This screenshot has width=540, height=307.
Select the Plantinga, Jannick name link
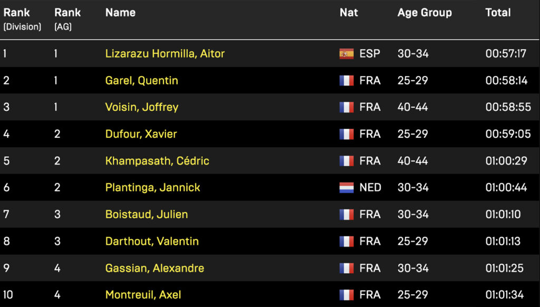click(x=153, y=188)
